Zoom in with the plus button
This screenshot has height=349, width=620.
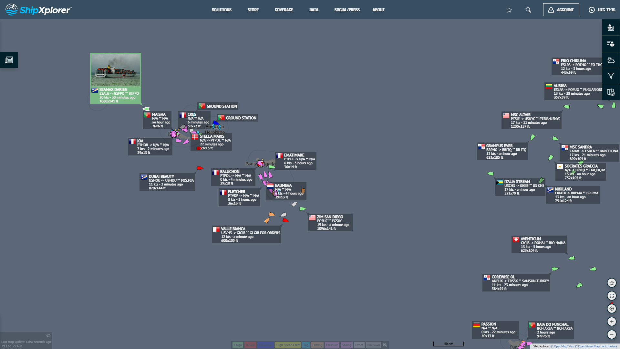click(x=612, y=322)
